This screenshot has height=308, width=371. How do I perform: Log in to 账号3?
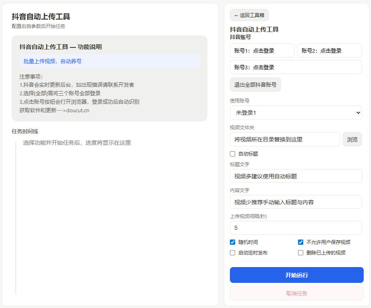296,67
